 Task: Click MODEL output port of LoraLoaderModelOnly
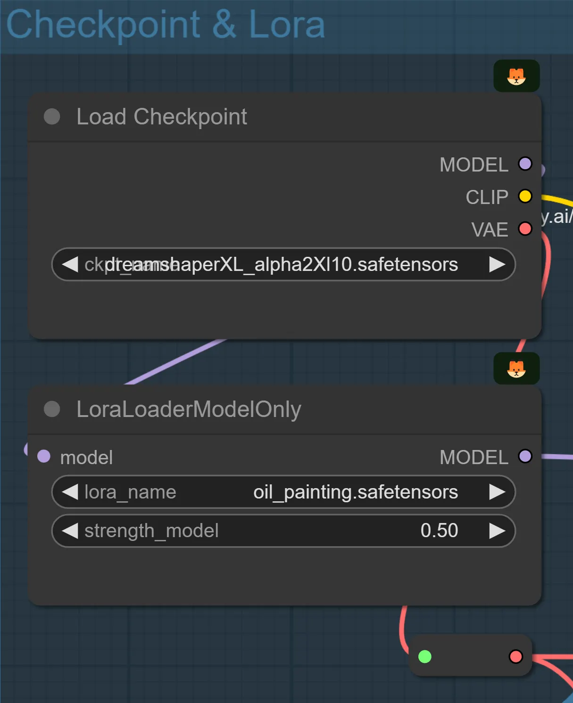[x=525, y=456]
